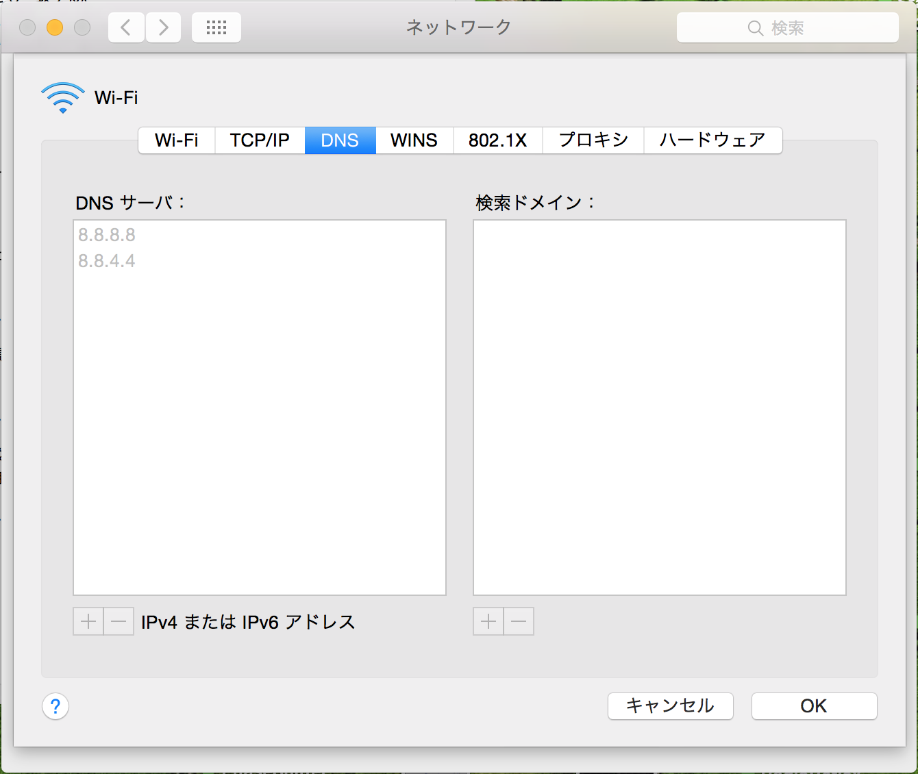Click the back navigation arrow

point(126,27)
